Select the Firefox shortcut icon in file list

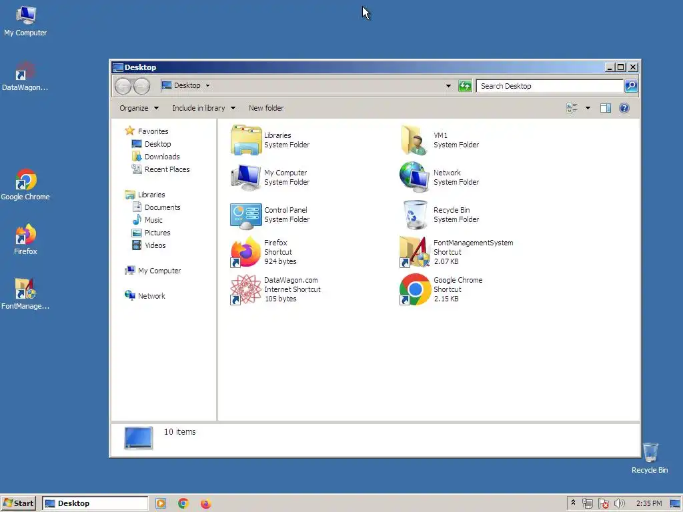point(246,252)
